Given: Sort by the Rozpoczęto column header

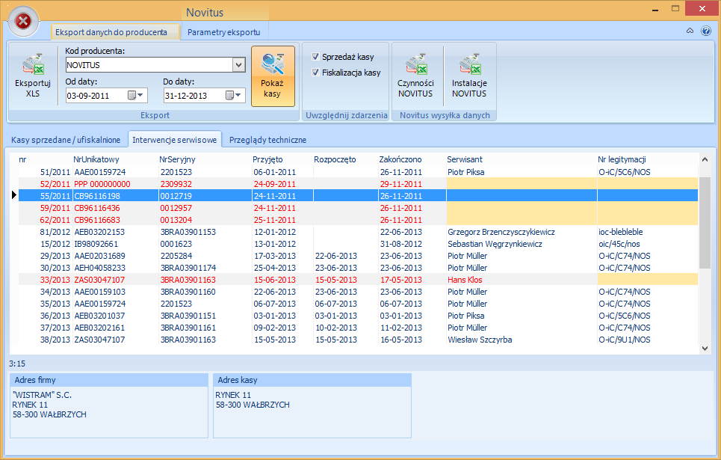Looking at the screenshot, I should [335, 159].
